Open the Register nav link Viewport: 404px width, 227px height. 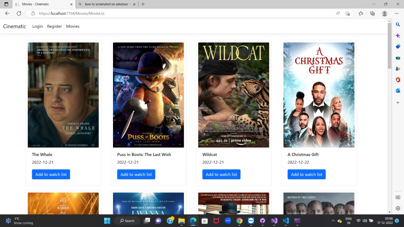pos(55,26)
